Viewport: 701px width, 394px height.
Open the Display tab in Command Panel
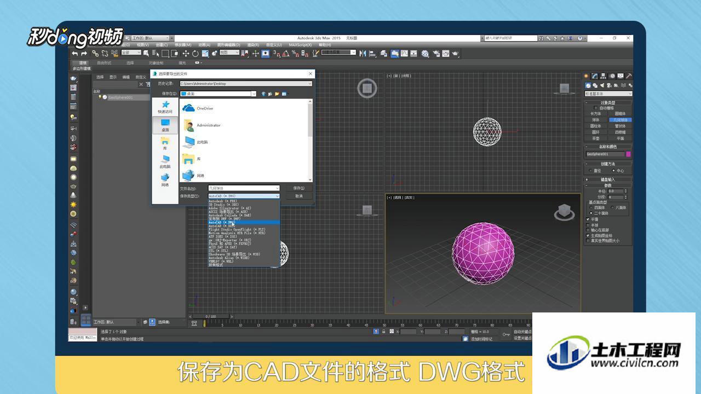(x=620, y=76)
